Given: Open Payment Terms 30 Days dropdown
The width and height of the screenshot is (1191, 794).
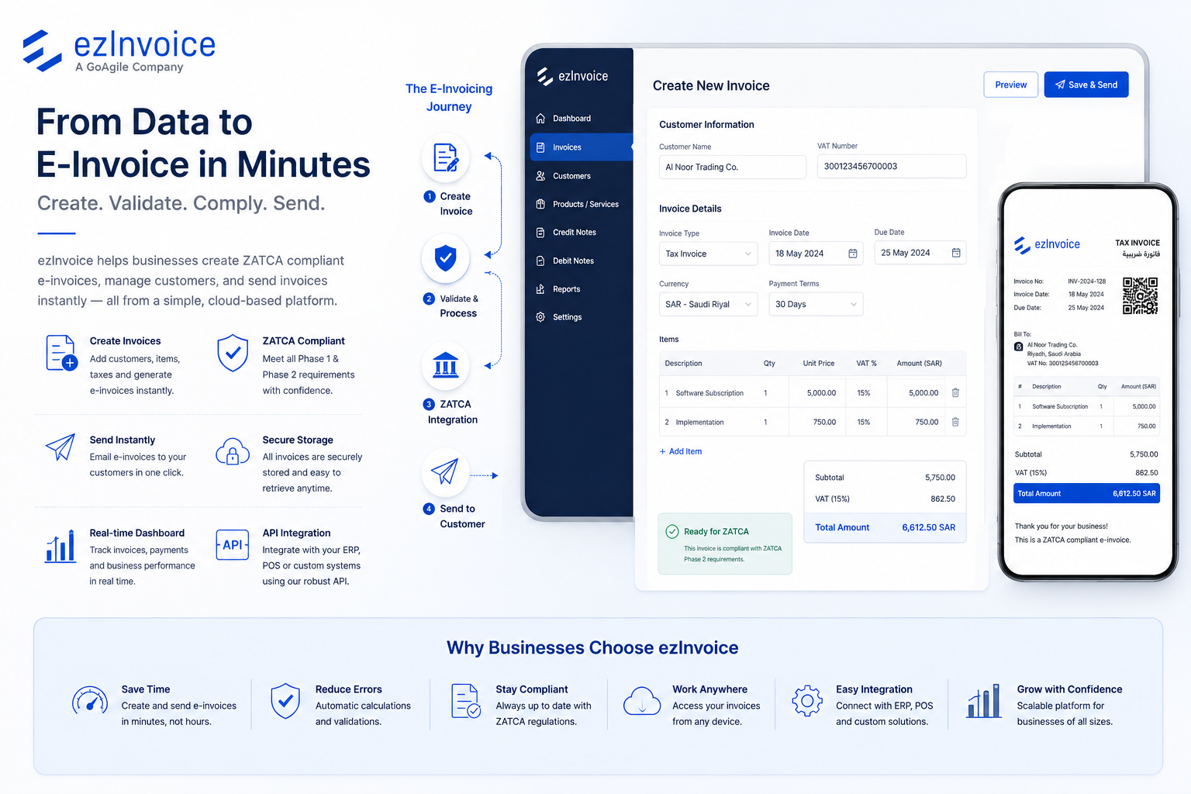Looking at the screenshot, I should pos(816,304).
